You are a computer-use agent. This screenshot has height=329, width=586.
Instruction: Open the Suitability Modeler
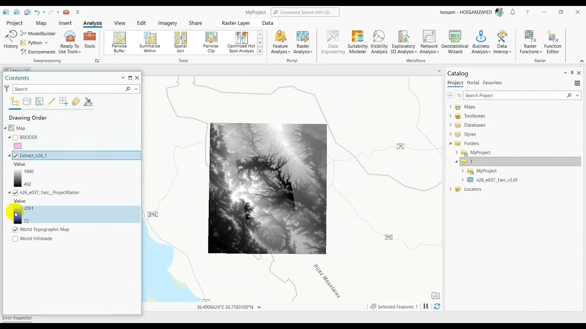point(358,42)
